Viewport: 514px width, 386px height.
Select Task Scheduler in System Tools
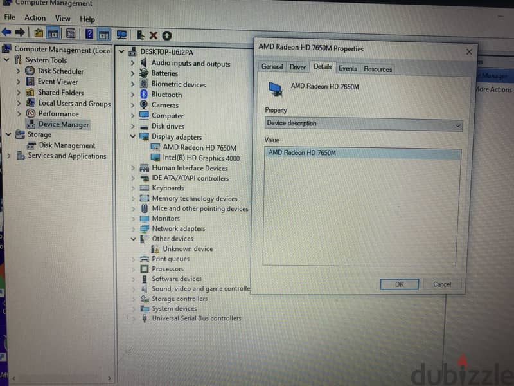[x=60, y=71]
